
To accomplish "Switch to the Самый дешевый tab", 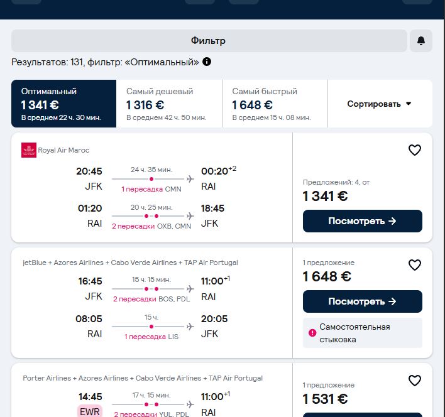I will pos(169,104).
